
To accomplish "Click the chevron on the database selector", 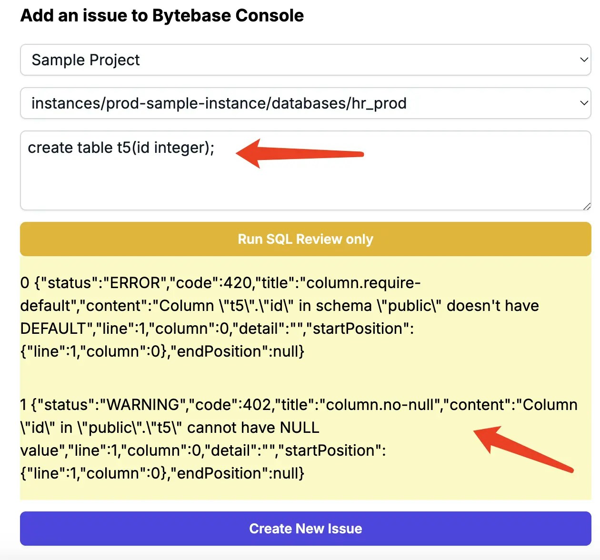I will (584, 103).
